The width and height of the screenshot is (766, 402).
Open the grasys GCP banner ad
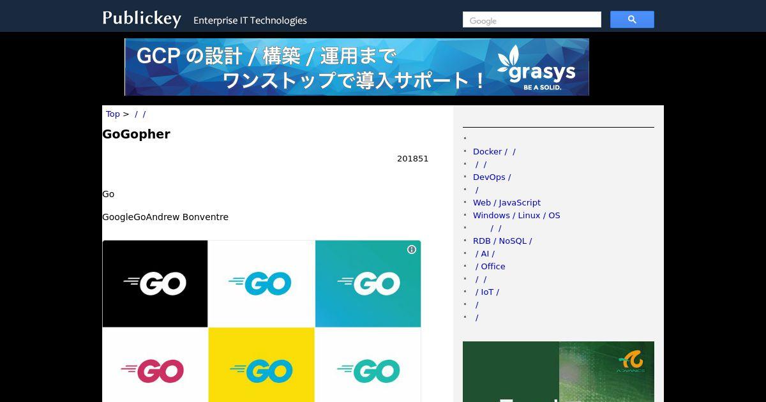357,67
